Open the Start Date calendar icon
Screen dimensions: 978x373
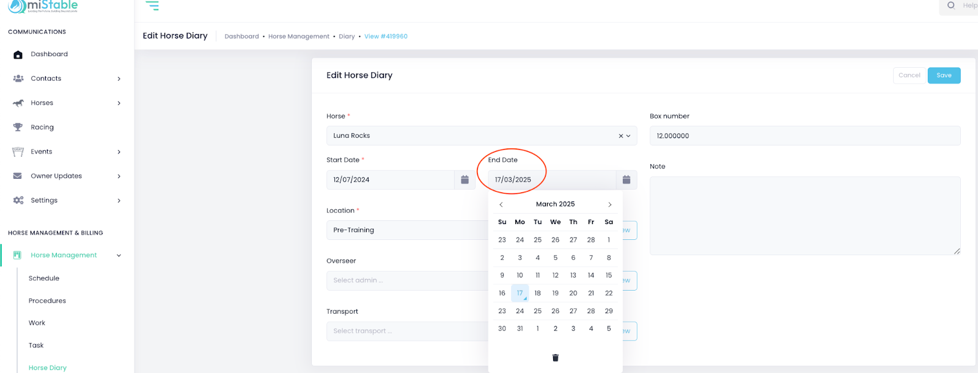tap(465, 179)
